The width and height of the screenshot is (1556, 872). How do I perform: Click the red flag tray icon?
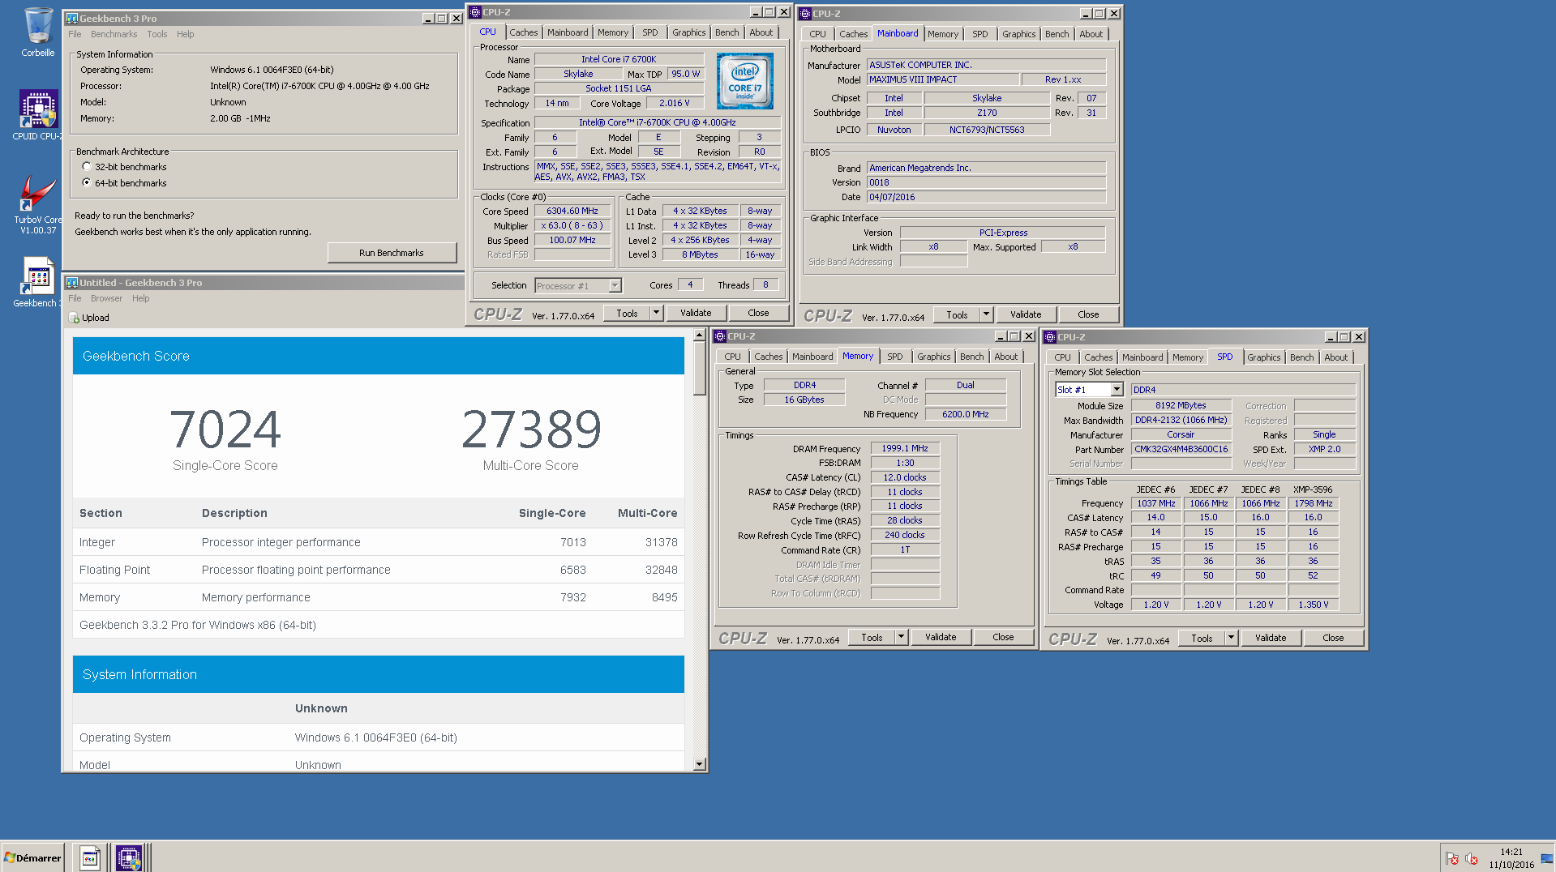pos(1452,859)
